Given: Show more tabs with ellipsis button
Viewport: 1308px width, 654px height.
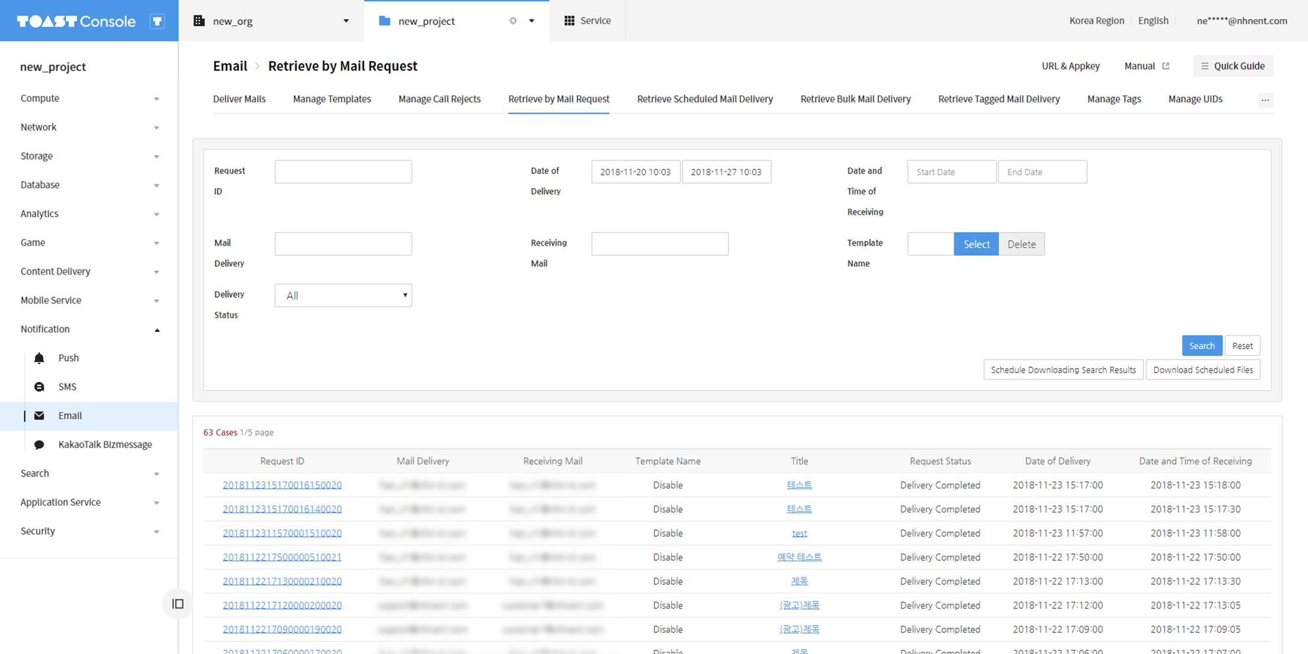Looking at the screenshot, I should 1265,100.
